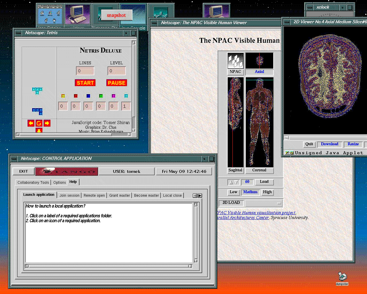Screen dimensions: 367x294
Task: Click the green Netris block icon
Action: [x=101, y=96]
